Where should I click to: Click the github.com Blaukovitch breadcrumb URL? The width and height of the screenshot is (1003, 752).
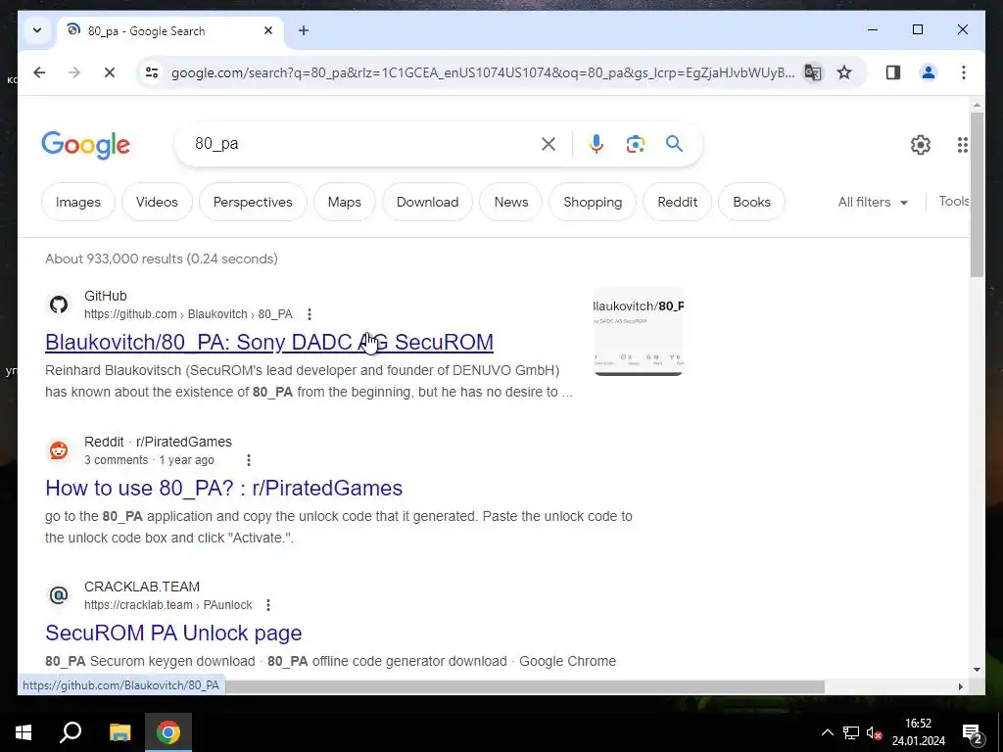188,314
